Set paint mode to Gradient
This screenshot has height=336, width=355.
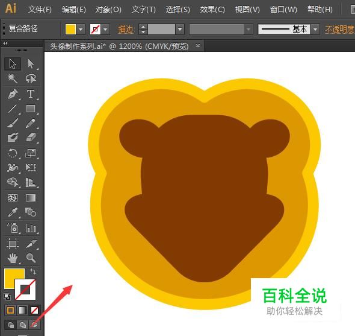pos(22,310)
